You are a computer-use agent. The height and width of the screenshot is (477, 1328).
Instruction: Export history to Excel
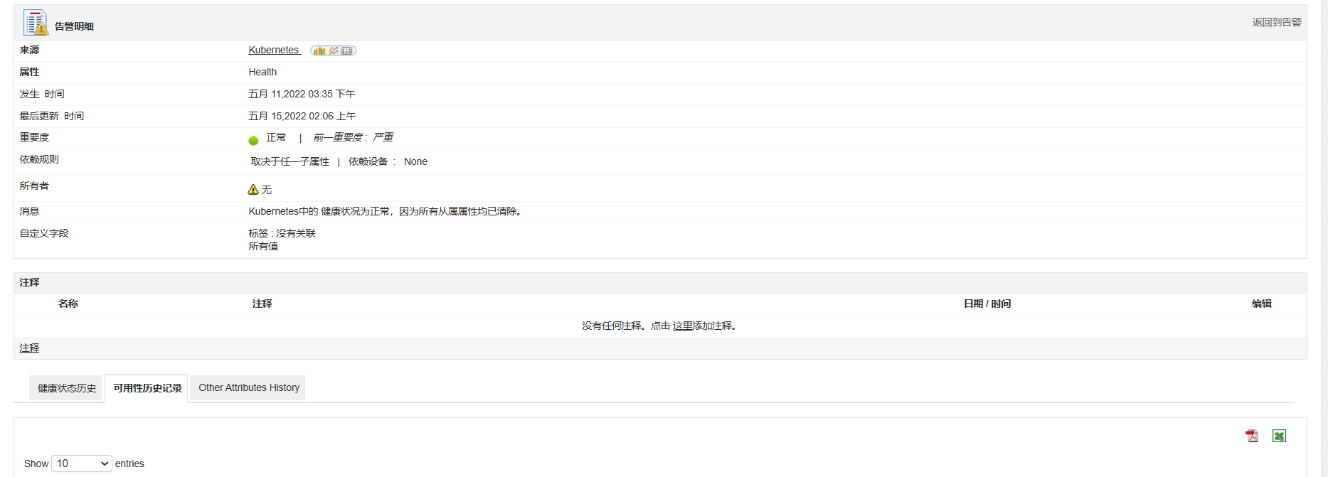pos(1279,436)
